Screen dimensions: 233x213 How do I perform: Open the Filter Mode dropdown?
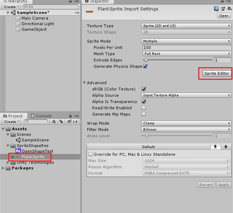[x=186, y=130]
